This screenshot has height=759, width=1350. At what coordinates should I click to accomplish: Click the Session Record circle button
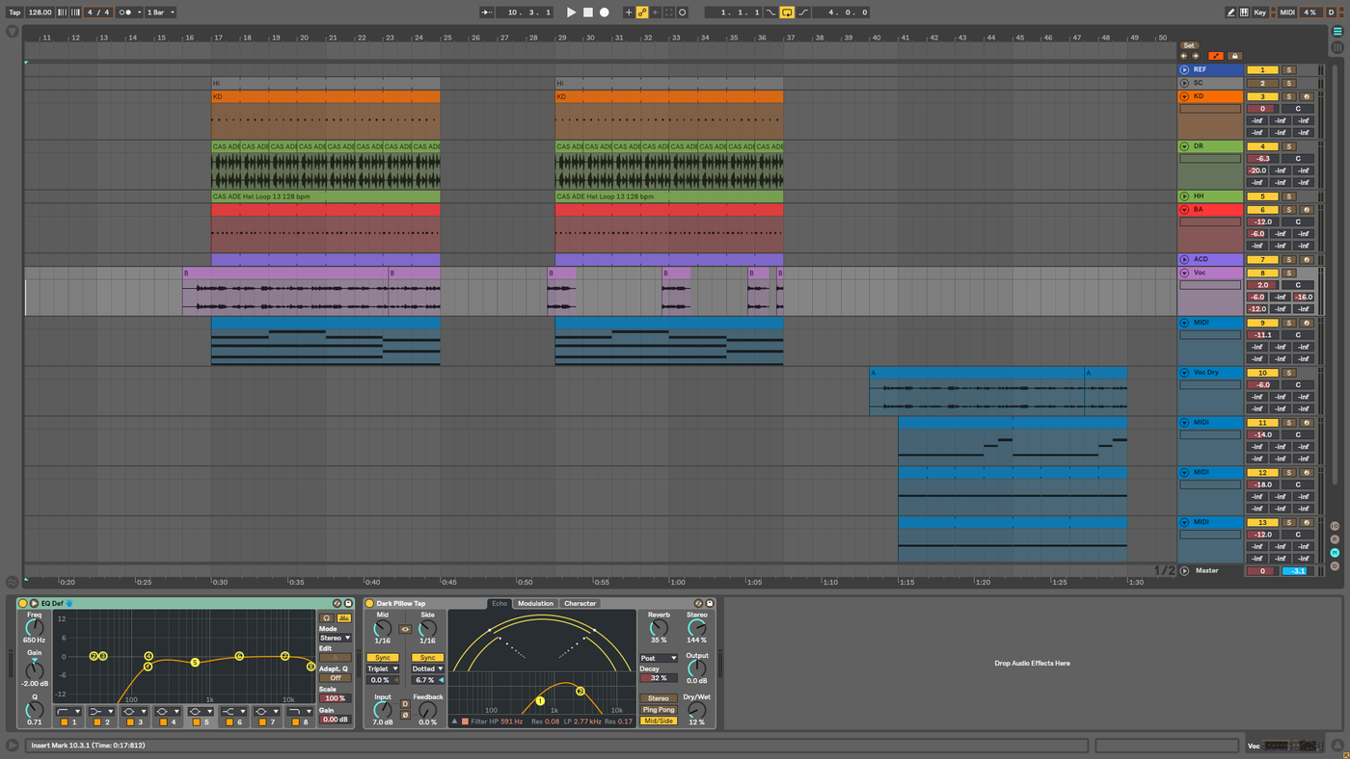(x=683, y=13)
